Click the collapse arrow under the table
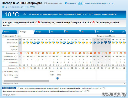Image resolution: width=128 pixels, height=98 pixels. (x=124, y=84)
